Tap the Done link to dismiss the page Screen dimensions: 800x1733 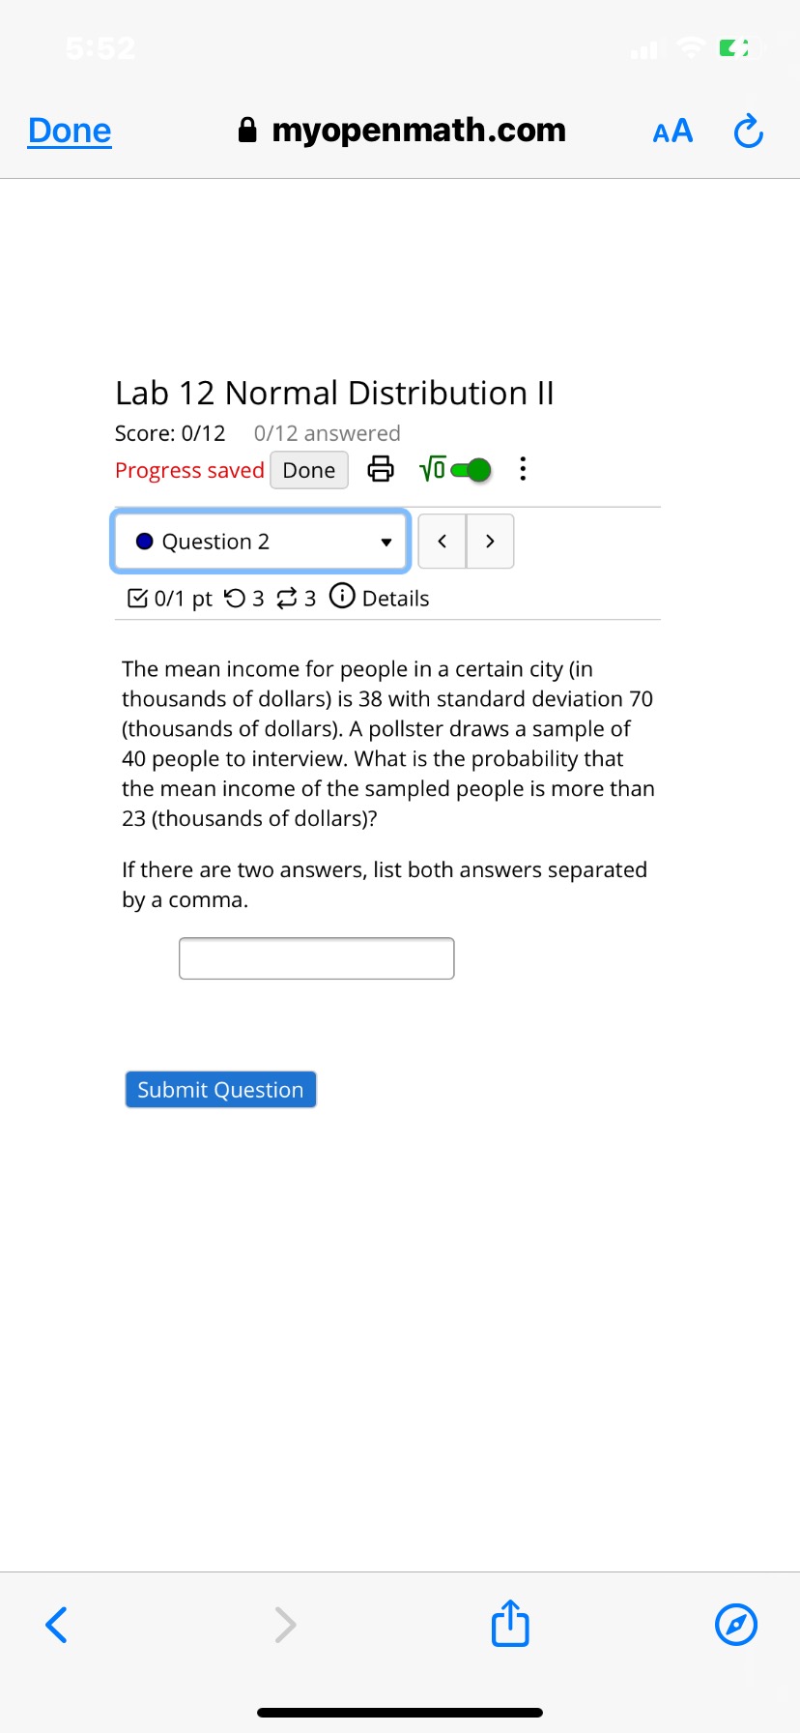pyautogui.click(x=69, y=130)
